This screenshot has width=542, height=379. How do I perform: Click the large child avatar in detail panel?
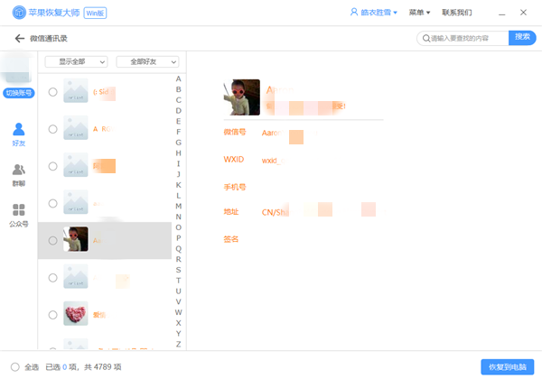(241, 97)
